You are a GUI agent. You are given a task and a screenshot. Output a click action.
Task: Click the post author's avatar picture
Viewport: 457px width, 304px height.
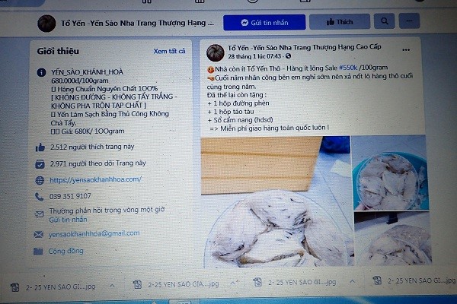click(x=215, y=53)
